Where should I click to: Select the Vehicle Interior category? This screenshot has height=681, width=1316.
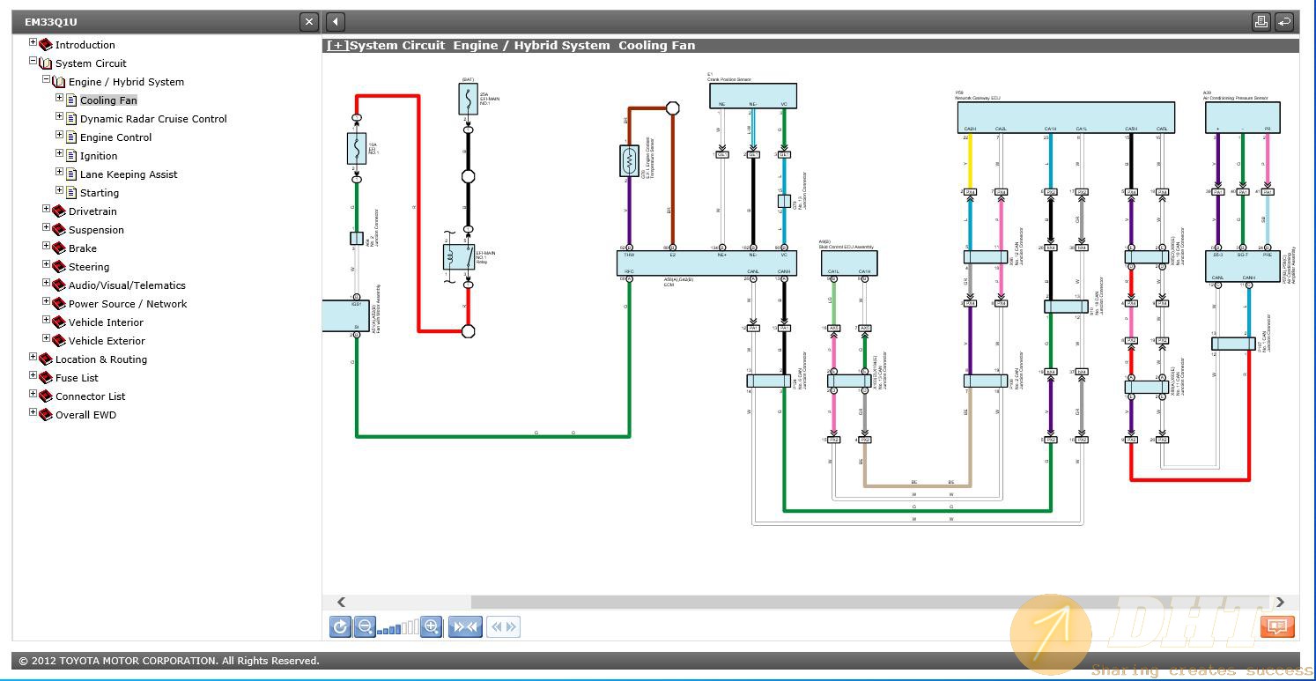tap(106, 322)
